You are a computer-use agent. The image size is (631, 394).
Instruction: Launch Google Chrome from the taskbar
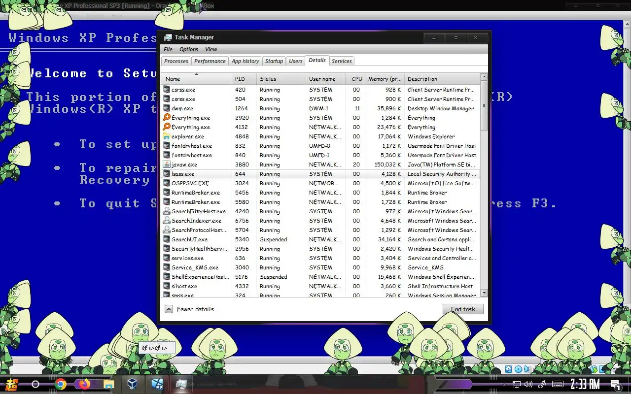tap(61, 384)
